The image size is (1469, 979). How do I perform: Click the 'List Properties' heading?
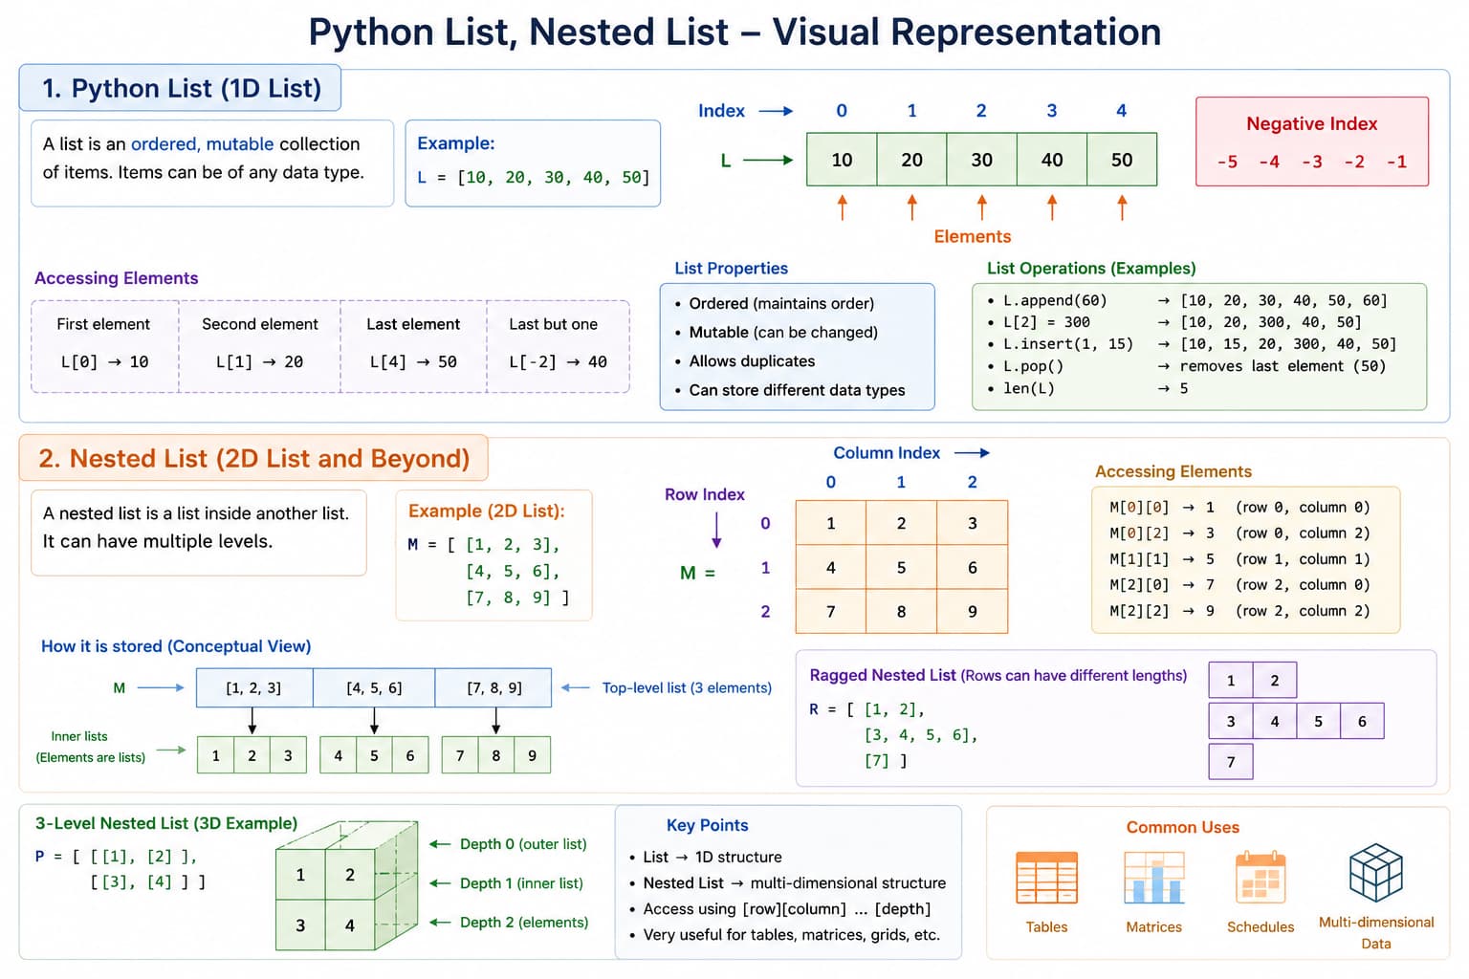point(731,269)
